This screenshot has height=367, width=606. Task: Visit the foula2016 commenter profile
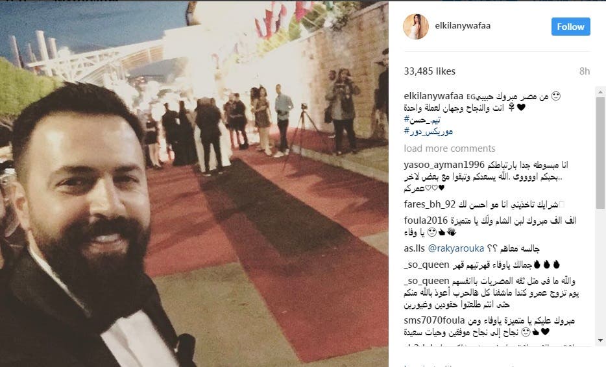[426, 220]
